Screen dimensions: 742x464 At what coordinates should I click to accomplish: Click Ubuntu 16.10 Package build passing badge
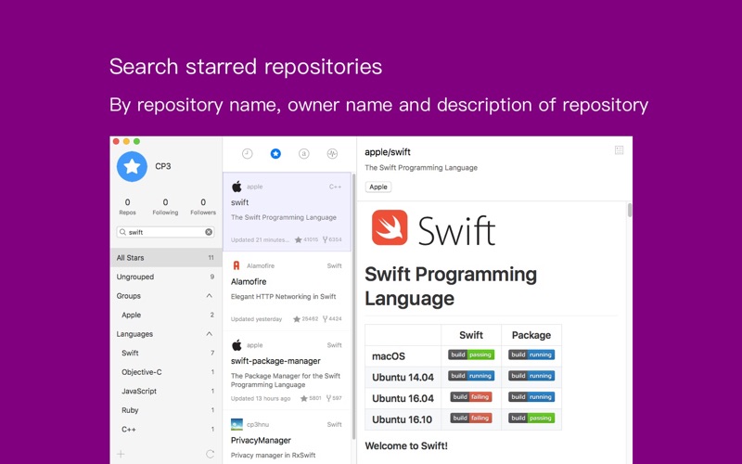point(531,419)
